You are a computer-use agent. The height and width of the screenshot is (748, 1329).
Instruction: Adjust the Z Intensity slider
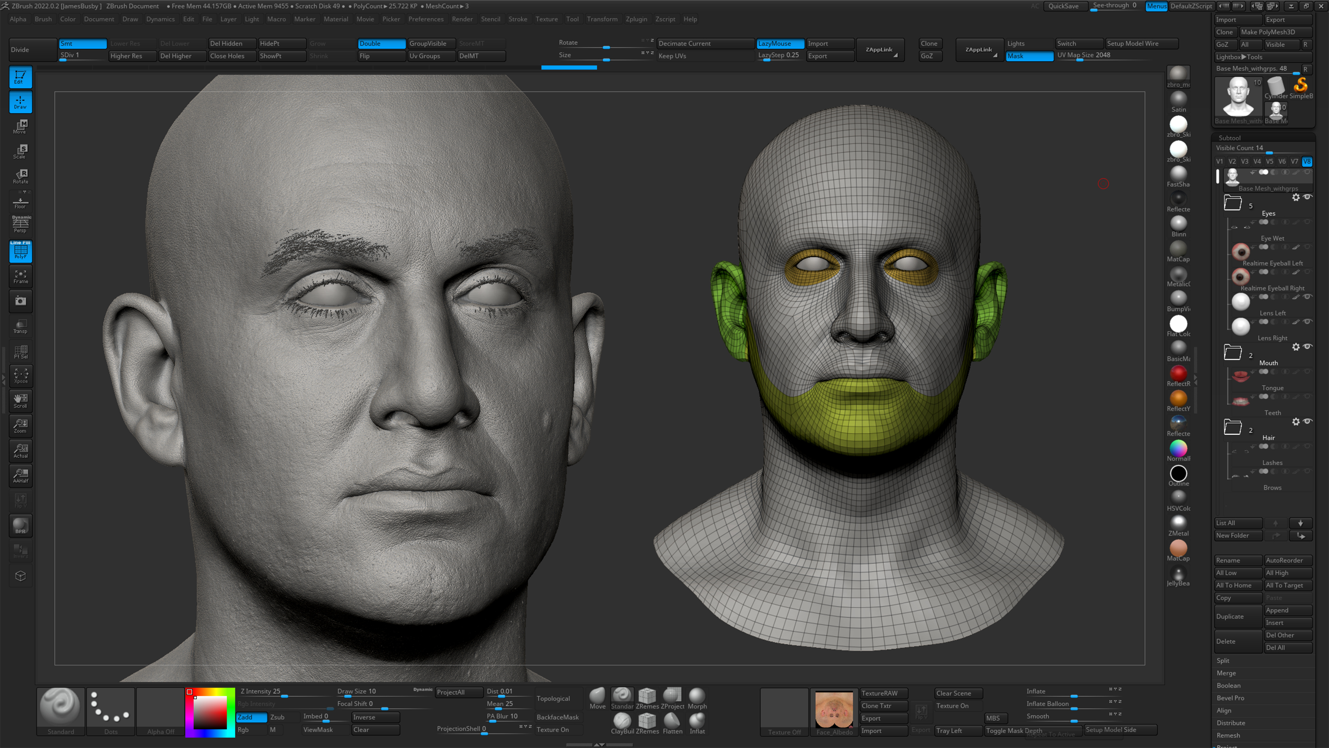click(x=285, y=697)
